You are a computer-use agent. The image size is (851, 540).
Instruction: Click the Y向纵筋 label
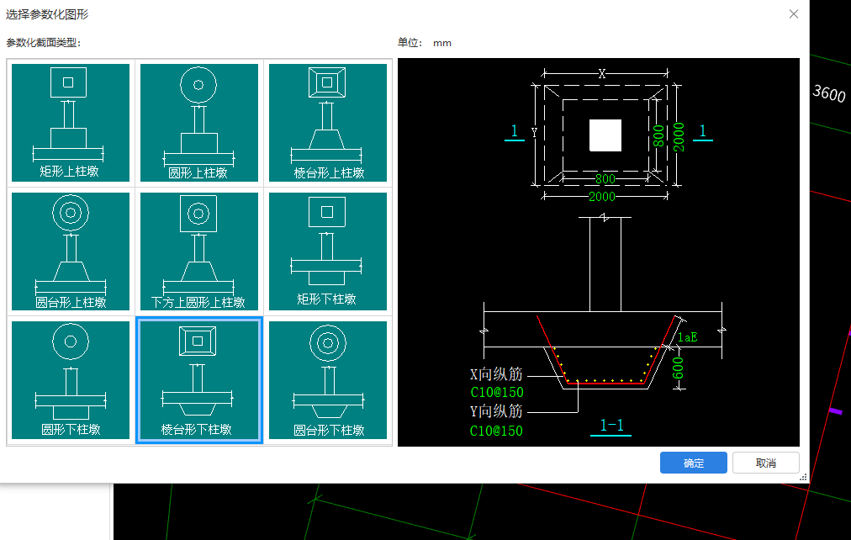(x=496, y=410)
